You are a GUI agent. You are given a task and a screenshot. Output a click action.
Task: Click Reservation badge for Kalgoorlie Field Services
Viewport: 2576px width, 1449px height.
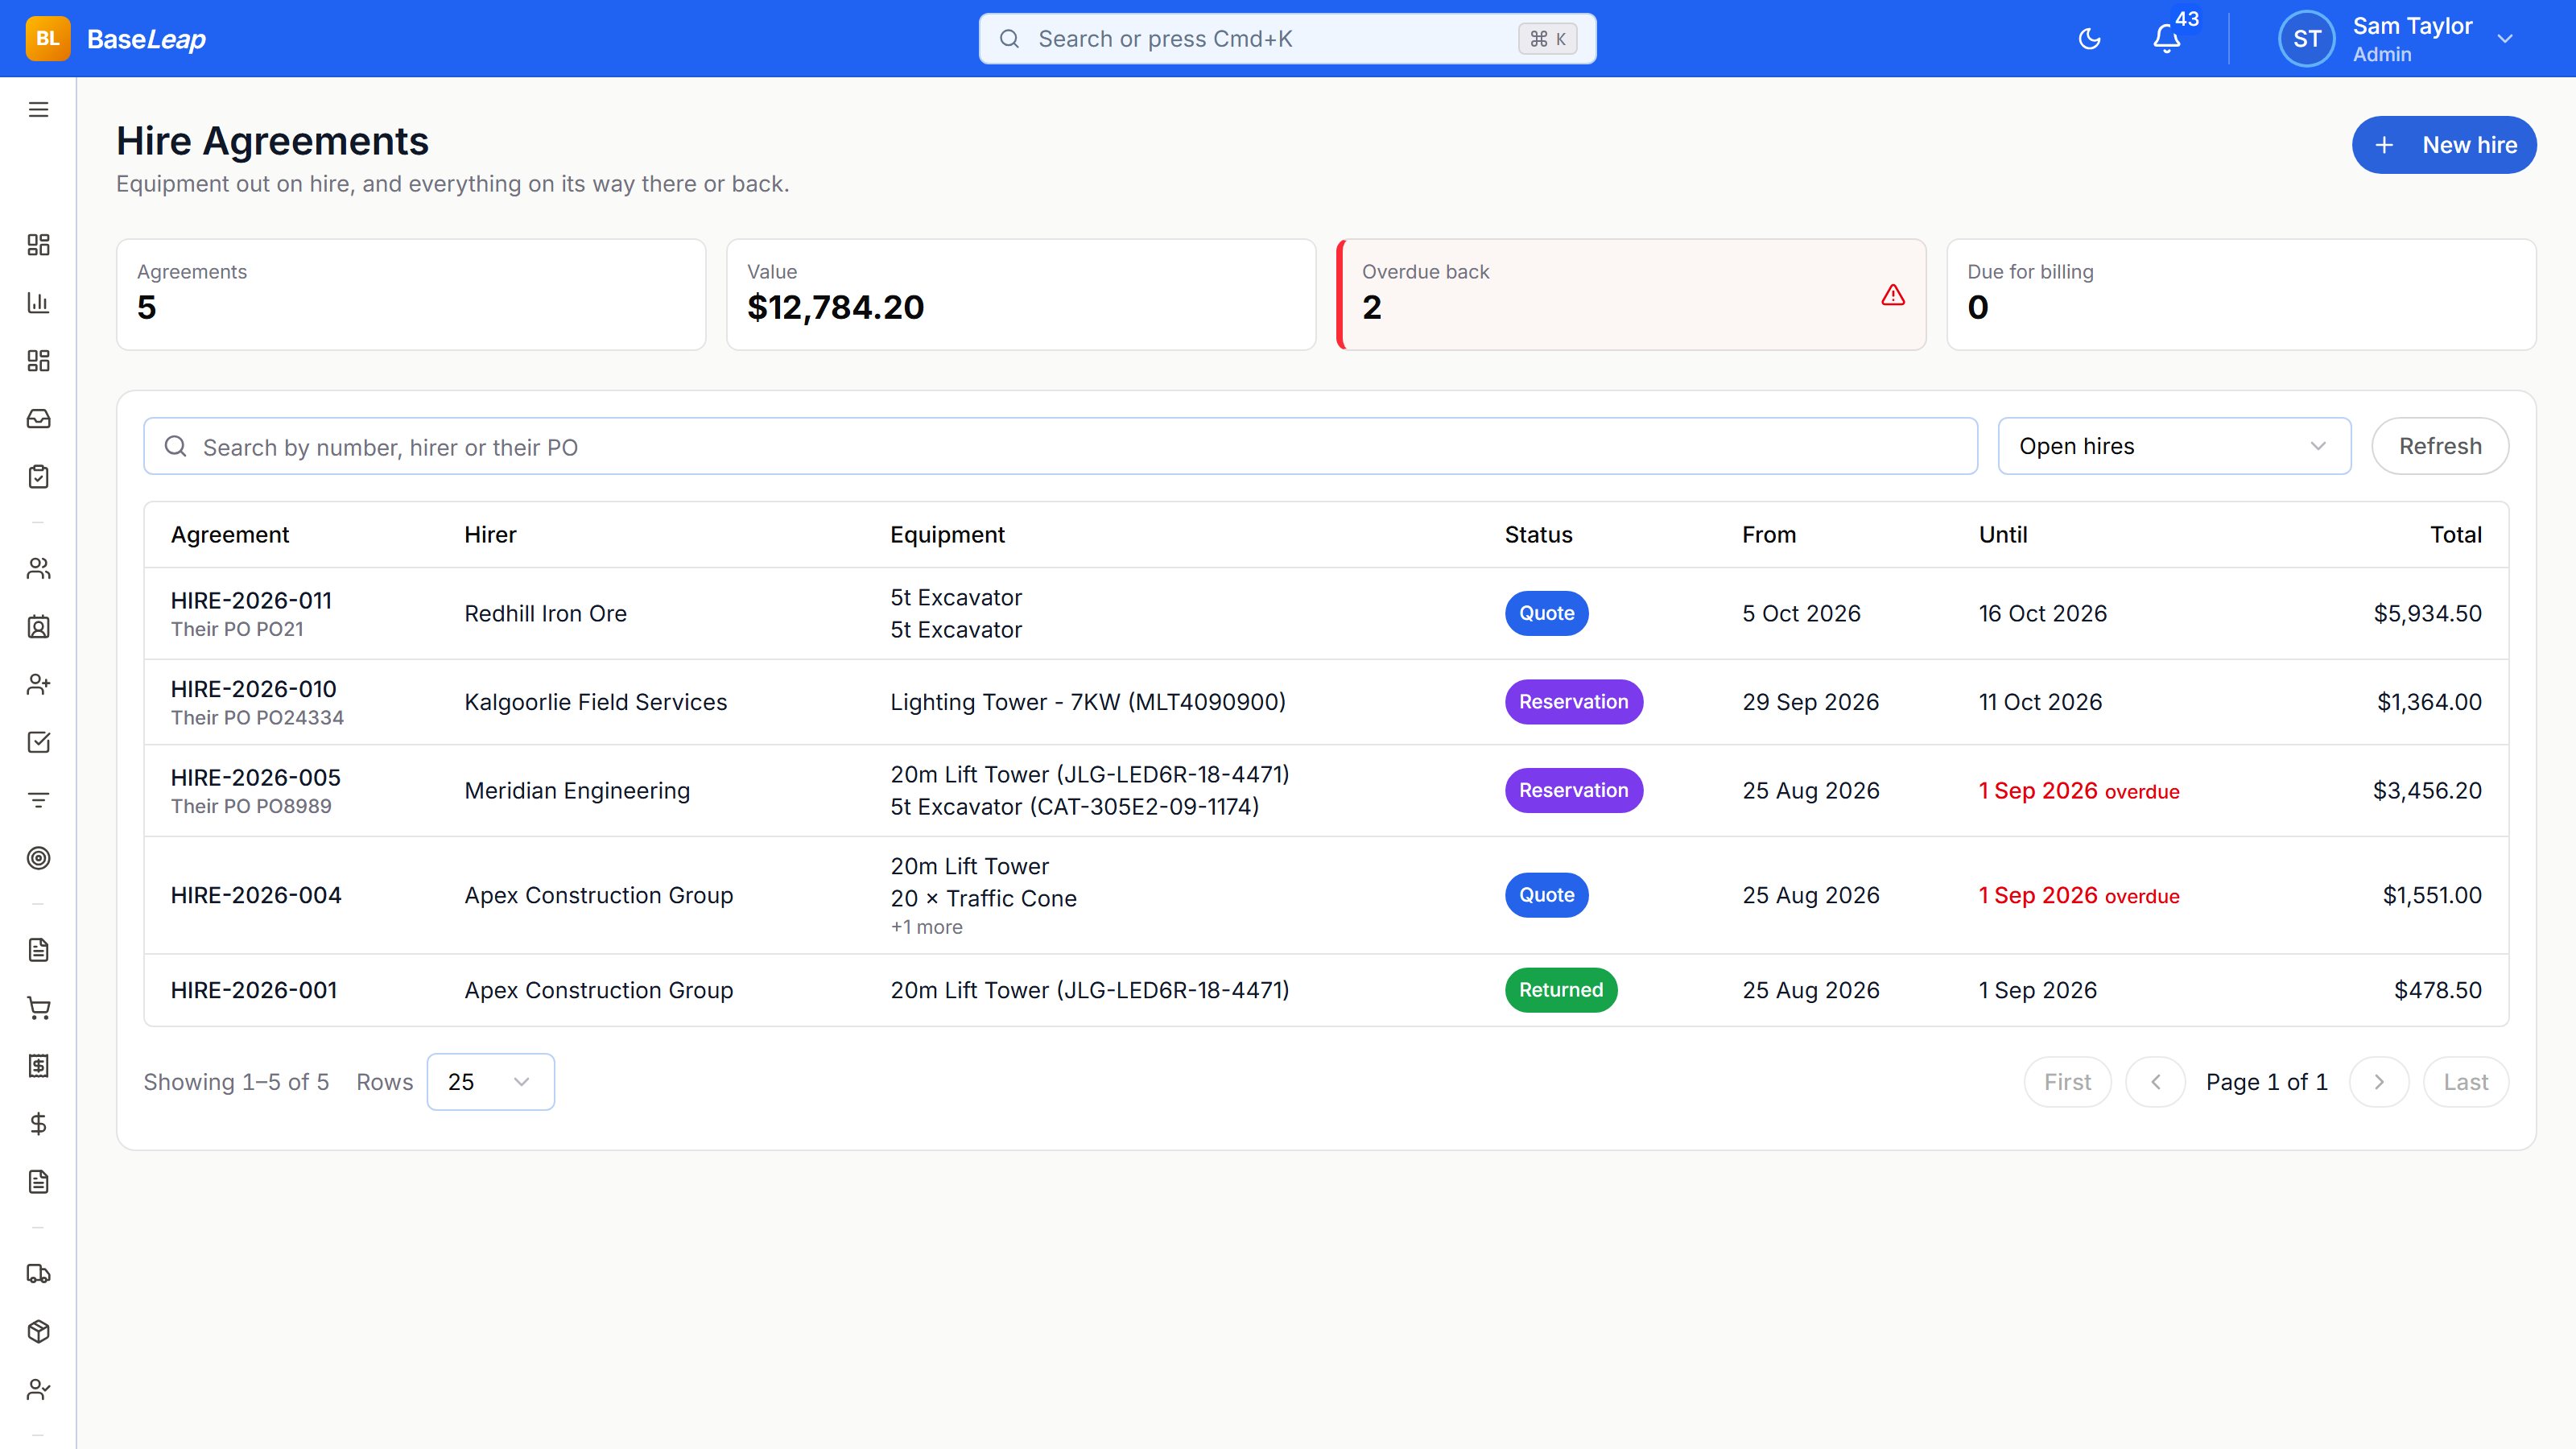coord(1573,702)
